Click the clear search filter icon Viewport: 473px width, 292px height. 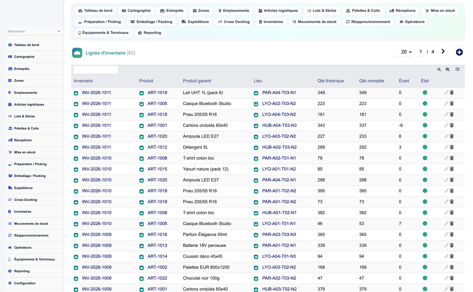click(x=447, y=69)
